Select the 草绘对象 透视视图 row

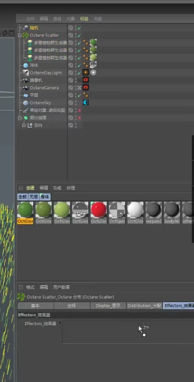(48, 111)
